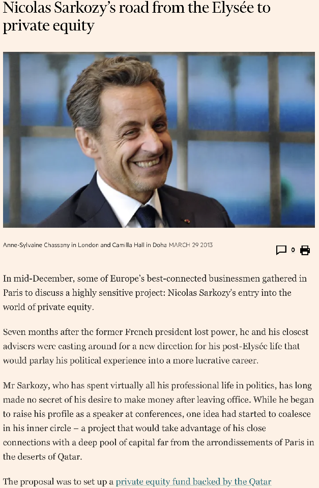Click the man's tie in the photo
The height and width of the screenshot is (488, 319).
(146, 216)
